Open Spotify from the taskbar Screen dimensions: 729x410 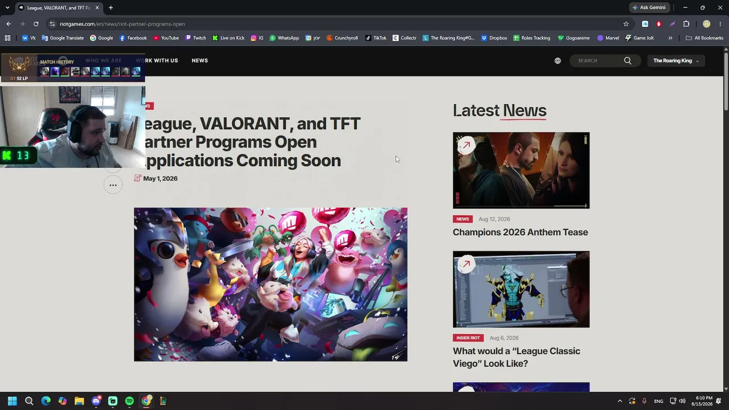pyautogui.click(x=129, y=401)
